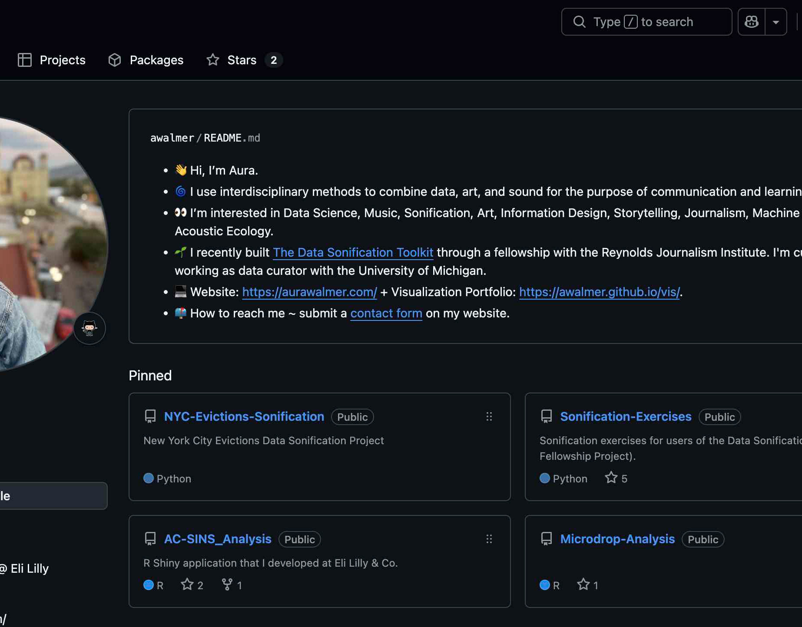Click the star icon on Microdrop-Analysis
The height and width of the screenshot is (627, 802).
[x=583, y=585]
